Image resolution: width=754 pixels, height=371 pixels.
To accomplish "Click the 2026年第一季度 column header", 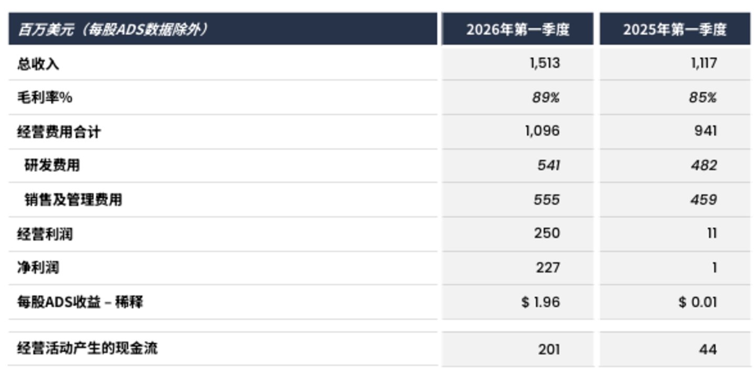I will [517, 29].
